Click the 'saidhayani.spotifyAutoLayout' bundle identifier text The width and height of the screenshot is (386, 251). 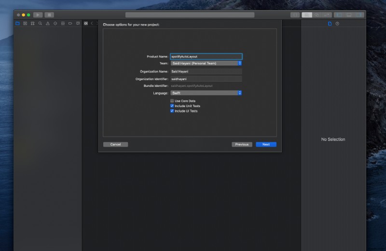click(192, 86)
